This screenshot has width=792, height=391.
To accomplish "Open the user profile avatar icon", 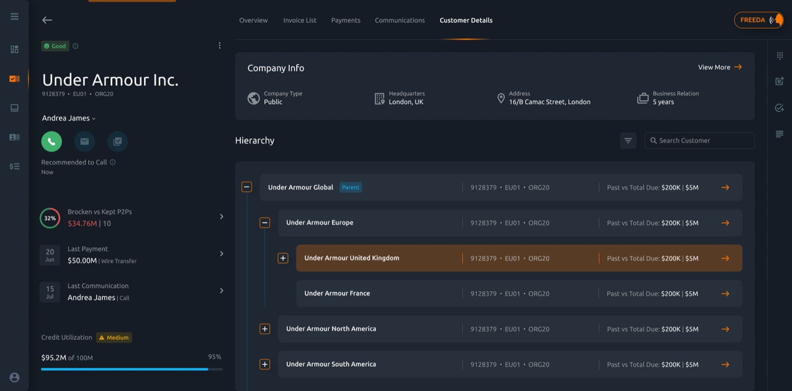I will click(x=15, y=377).
